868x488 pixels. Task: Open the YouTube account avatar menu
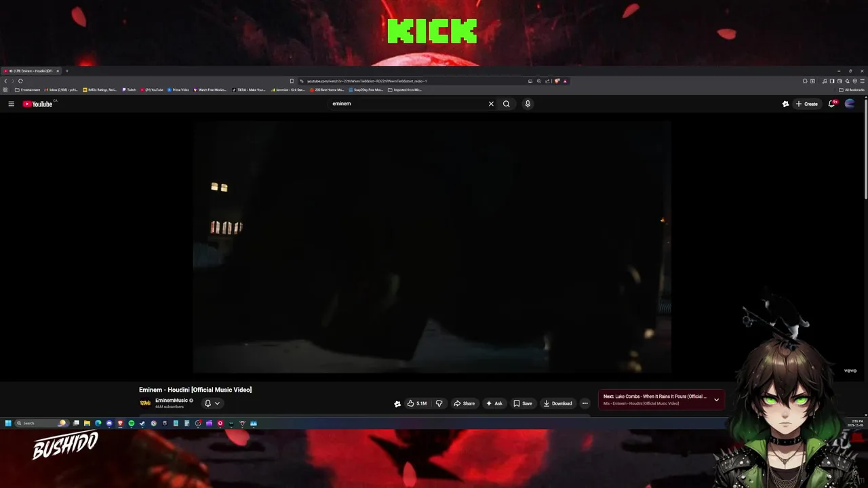pyautogui.click(x=850, y=104)
